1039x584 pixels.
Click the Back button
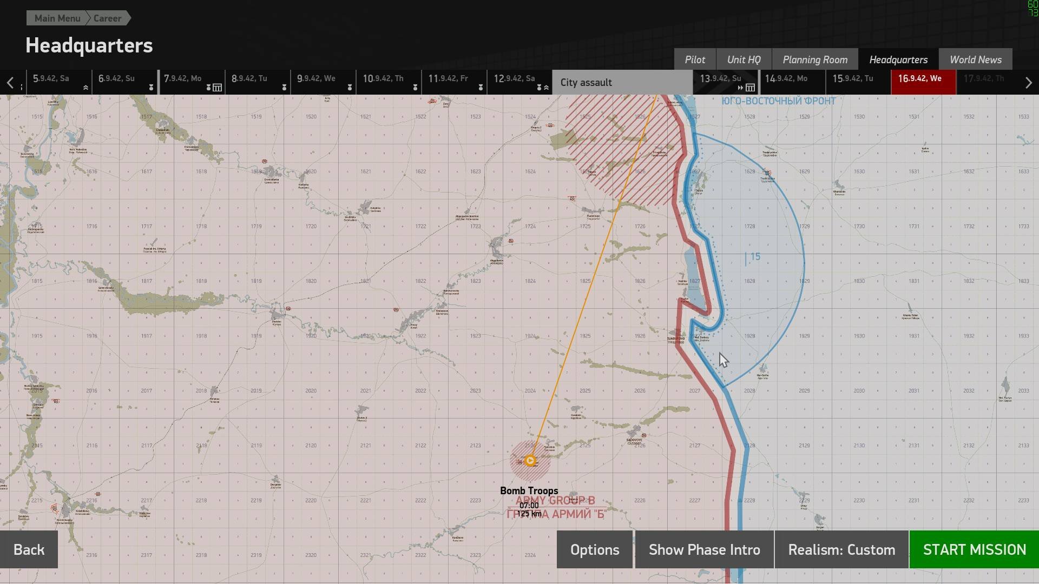pyautogui.click(x=29, y=549)
